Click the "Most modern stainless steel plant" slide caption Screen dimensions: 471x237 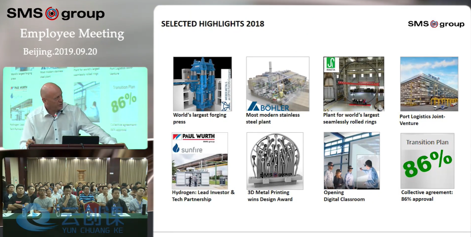pyautogui.click(x=273, y=118)
